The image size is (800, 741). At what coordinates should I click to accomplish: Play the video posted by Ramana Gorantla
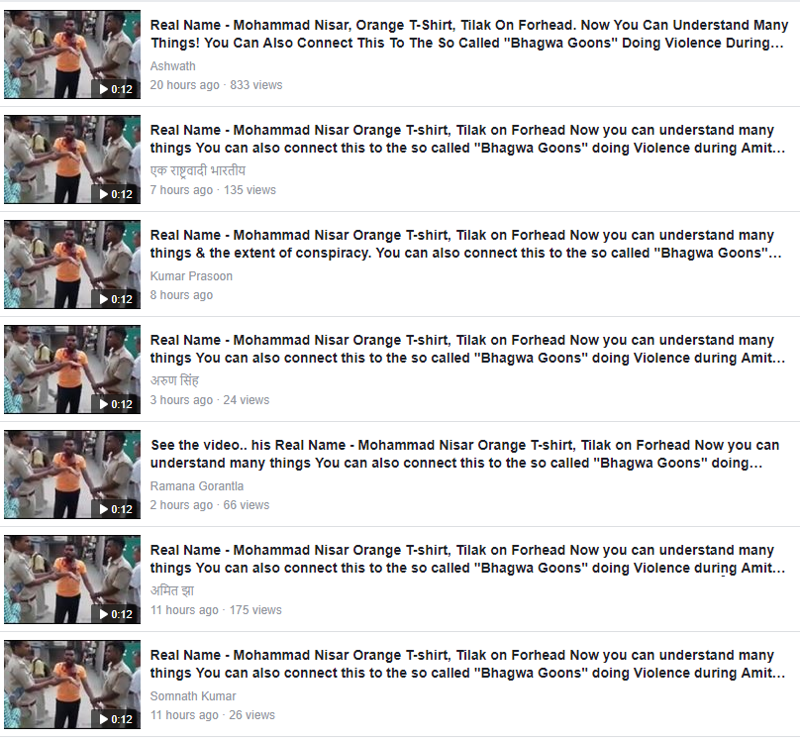[72, 475]
